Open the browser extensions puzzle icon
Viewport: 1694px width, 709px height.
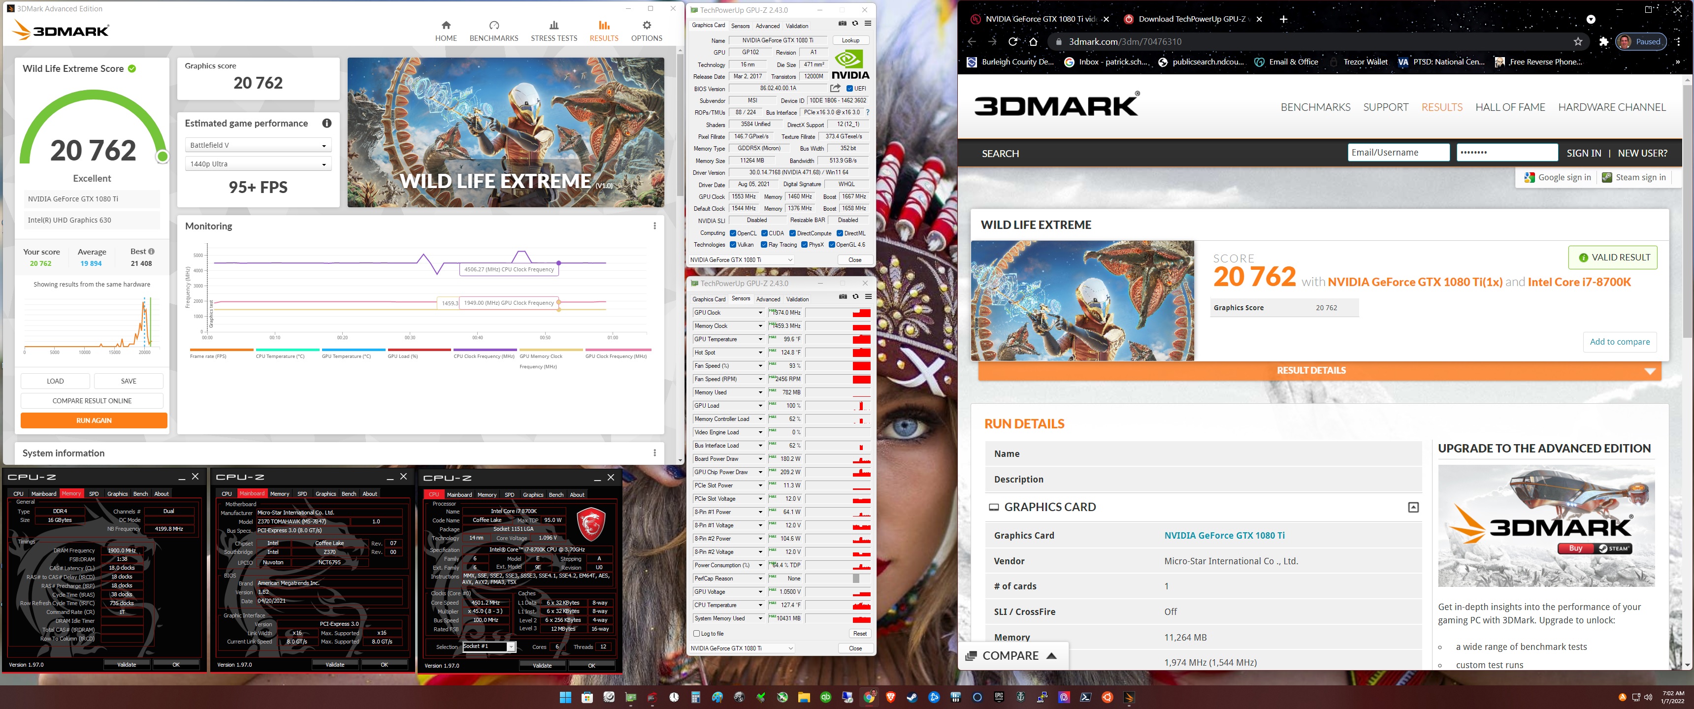point(1604,41)
